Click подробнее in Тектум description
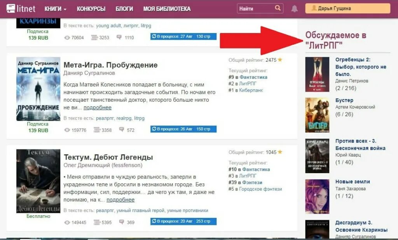Image resolution: width=398 pixels, height=240 pixels. click(120, 200)
